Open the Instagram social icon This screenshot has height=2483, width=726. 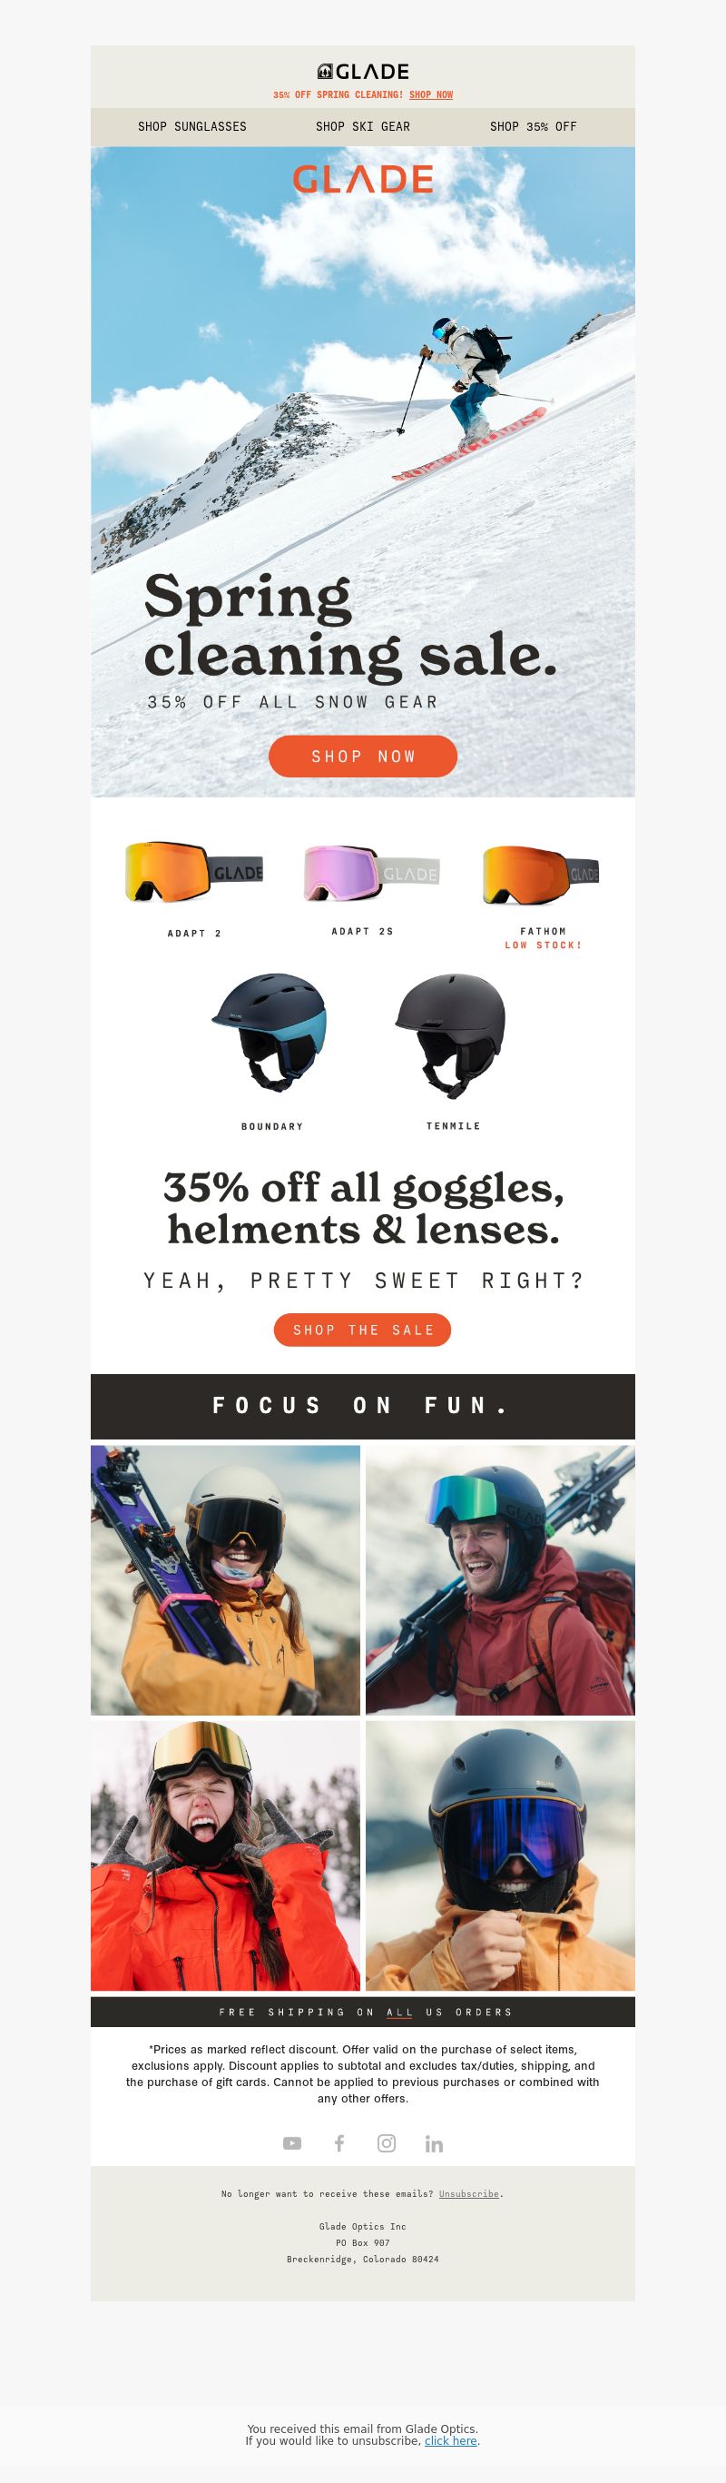click(386, 2142)
